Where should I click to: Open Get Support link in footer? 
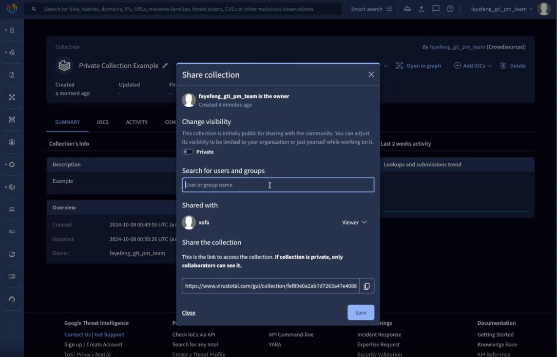(109, 335)
